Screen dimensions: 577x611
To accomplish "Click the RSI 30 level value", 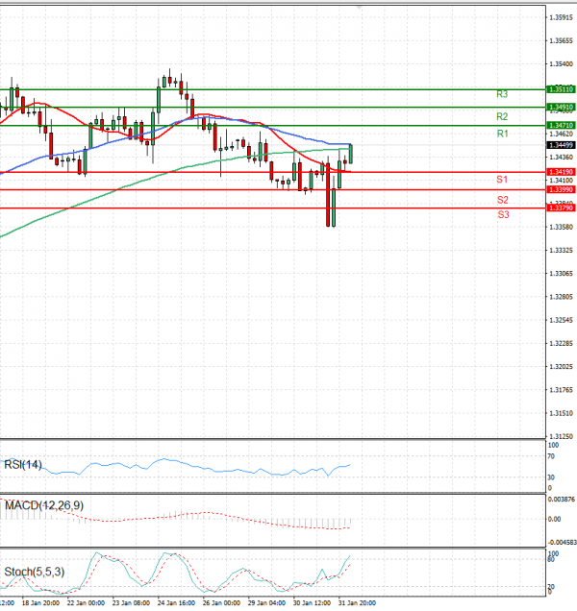I will tap(551, 477).
